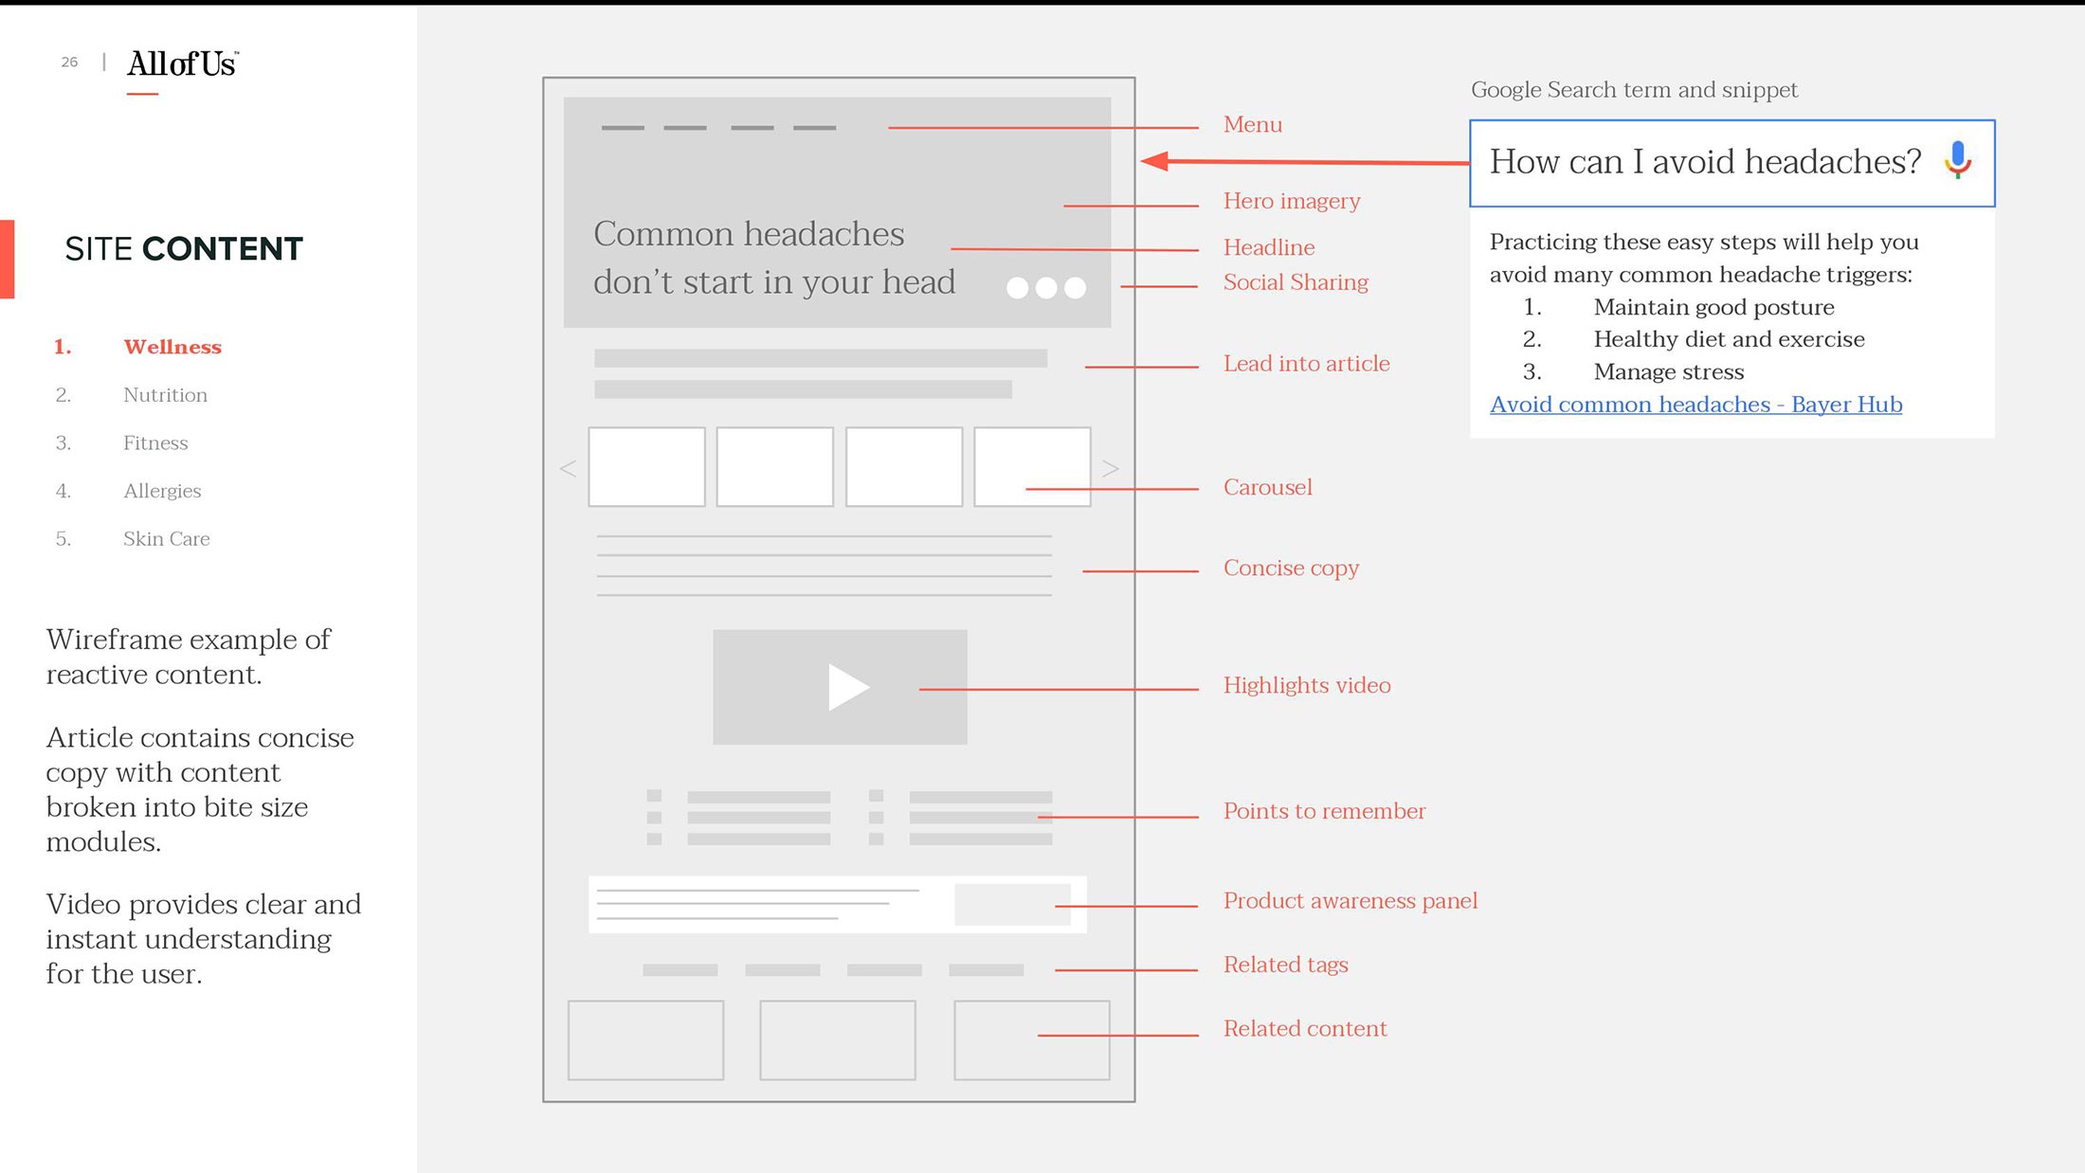The height and width of the screenshot is (1173, 2085).
Task: Select Wellness in the site content list
Action: (x=172, y=347)
